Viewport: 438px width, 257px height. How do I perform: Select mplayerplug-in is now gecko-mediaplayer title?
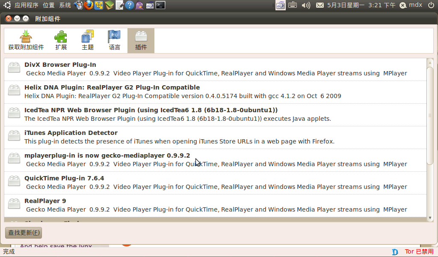(107, 155)
